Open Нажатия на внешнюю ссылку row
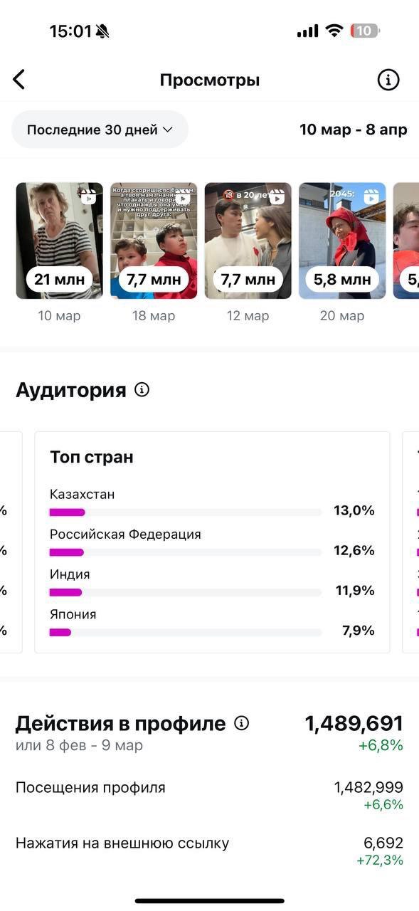The width and height of the screenshot is (419, 911). click(x=209, y=851)
